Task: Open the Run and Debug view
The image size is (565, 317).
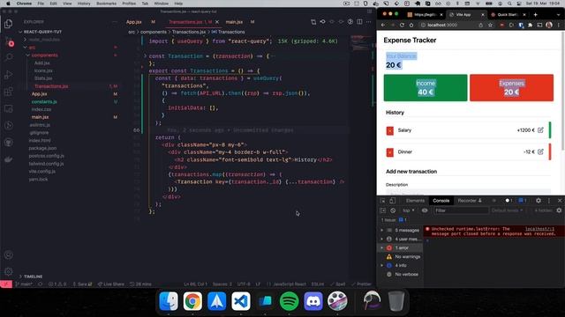Action: click(8, 75)
